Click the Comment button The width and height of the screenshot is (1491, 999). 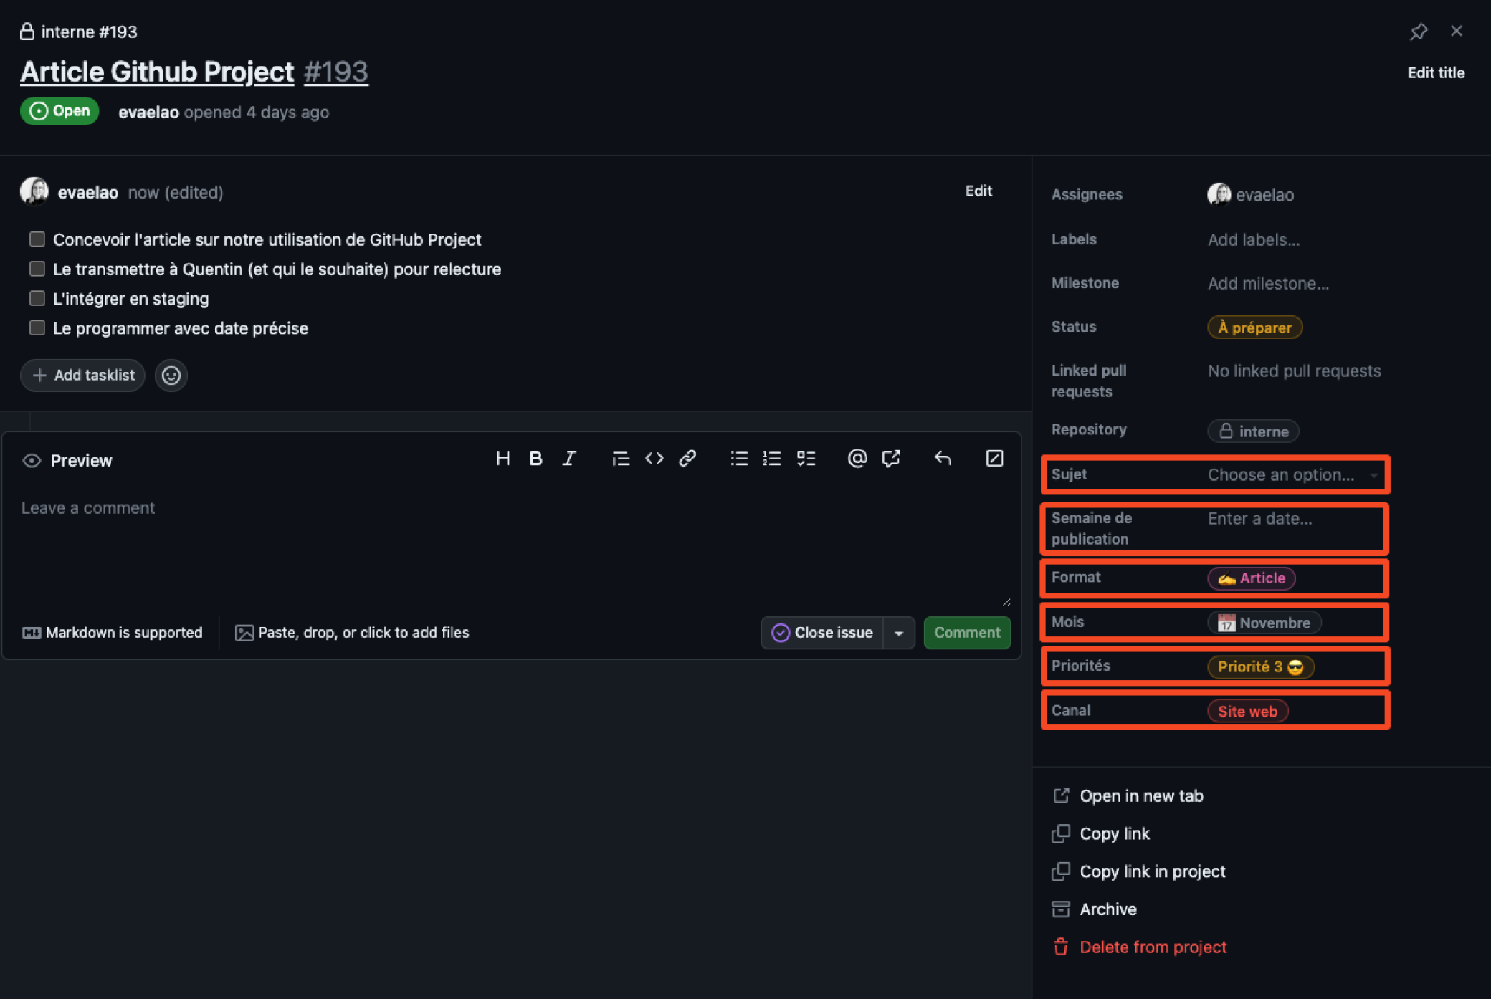click(x=966, y=633)
